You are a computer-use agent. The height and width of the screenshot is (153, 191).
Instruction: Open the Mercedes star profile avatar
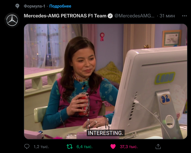12,20
